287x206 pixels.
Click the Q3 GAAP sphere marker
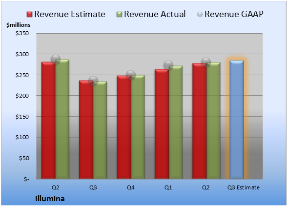93,81
